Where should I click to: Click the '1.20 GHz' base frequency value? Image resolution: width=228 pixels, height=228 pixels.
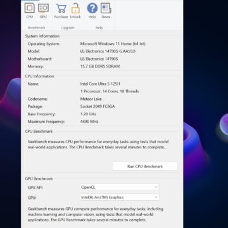(88, 114)
